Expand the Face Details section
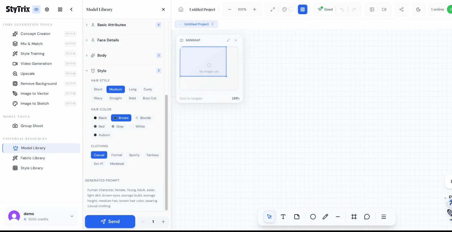The height and width of the screenshot is (232, 452). pos(108,40)
